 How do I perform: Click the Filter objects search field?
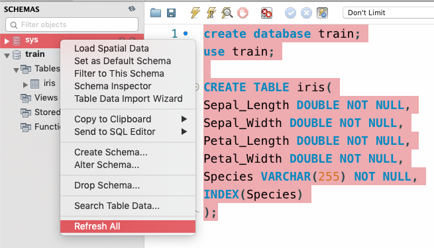[72, 24]
